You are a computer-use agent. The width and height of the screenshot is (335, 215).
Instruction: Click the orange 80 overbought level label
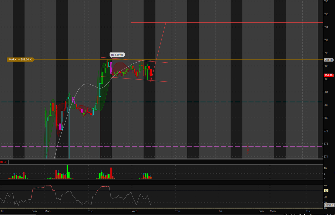pos(326,190)
